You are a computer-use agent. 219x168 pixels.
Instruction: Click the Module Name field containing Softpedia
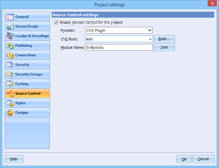click(x=119, y=47)
